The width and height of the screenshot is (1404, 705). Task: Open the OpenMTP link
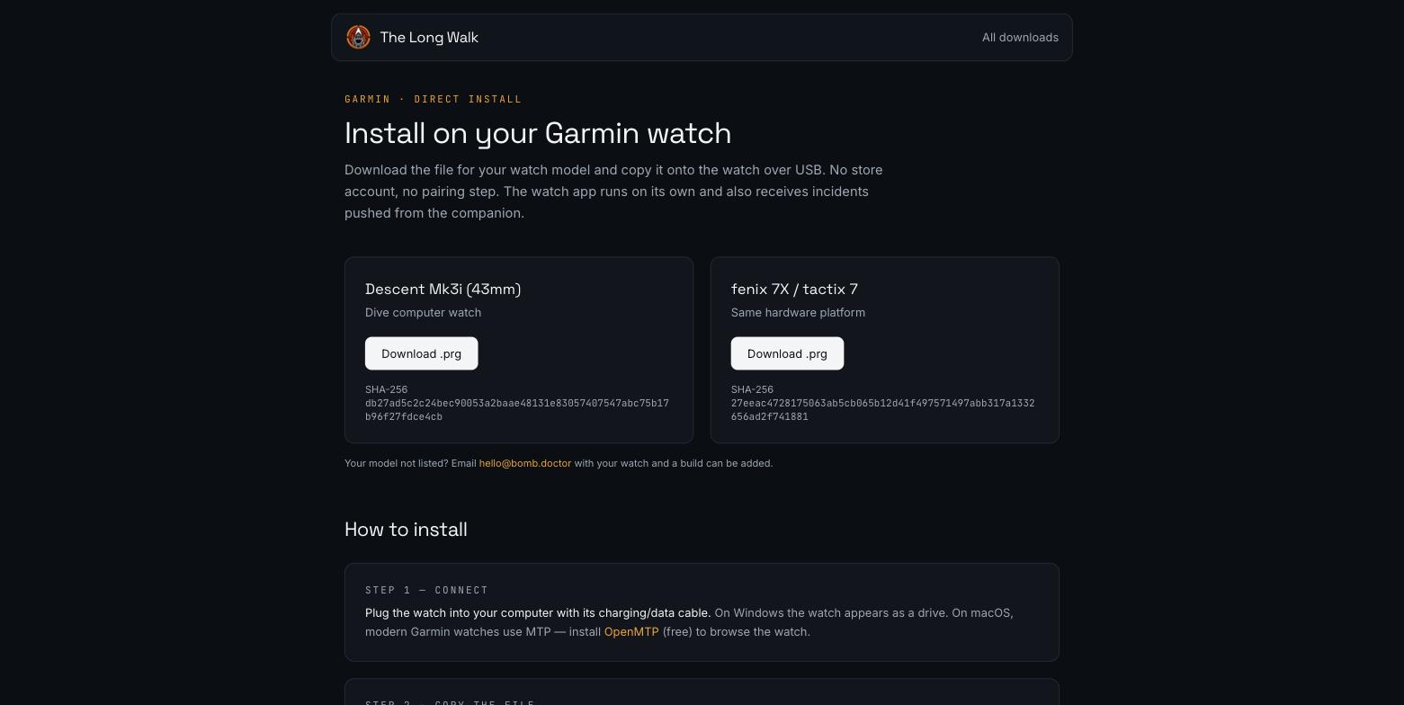[631, 631]
